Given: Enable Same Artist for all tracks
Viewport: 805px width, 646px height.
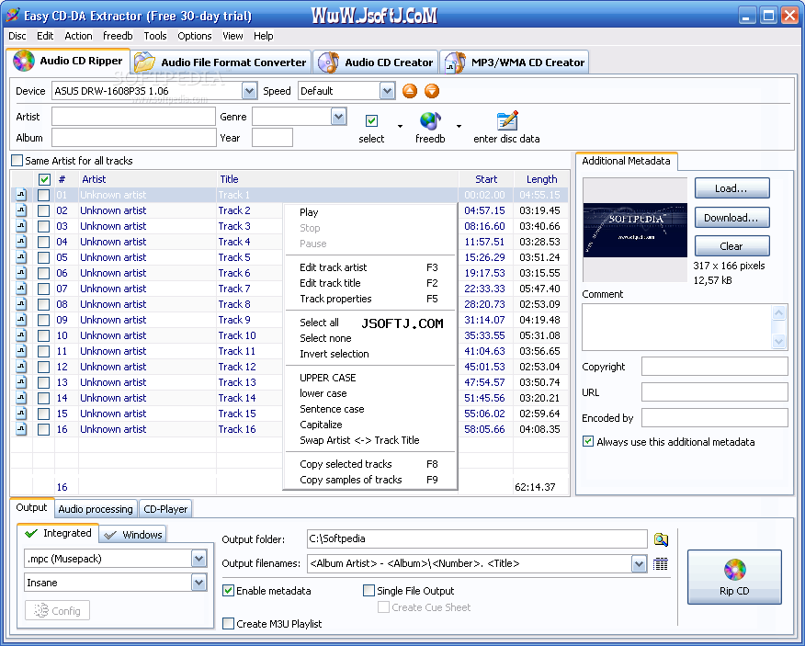Looking at the screenshot, I should (17, 160).
